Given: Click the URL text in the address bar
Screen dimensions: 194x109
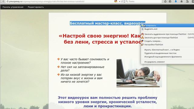Looking at the screenshot, I should [47, 2].
